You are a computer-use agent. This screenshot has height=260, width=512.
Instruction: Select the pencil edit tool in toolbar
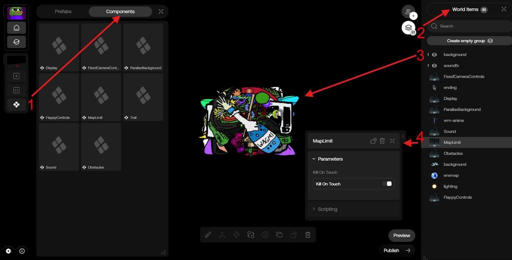point(208,235)
